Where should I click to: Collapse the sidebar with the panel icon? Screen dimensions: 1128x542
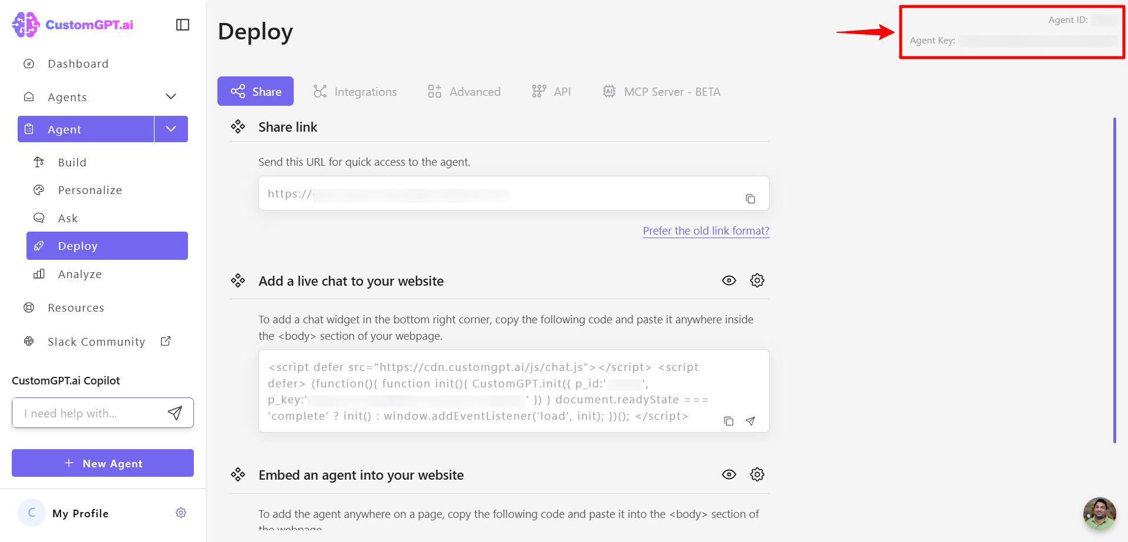click(x=183, y=25)
